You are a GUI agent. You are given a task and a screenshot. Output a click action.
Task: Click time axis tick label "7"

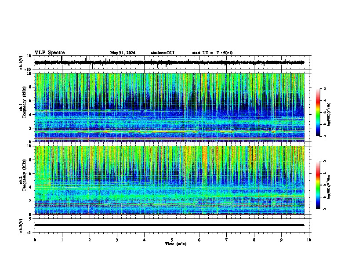(x=227, y=240)
